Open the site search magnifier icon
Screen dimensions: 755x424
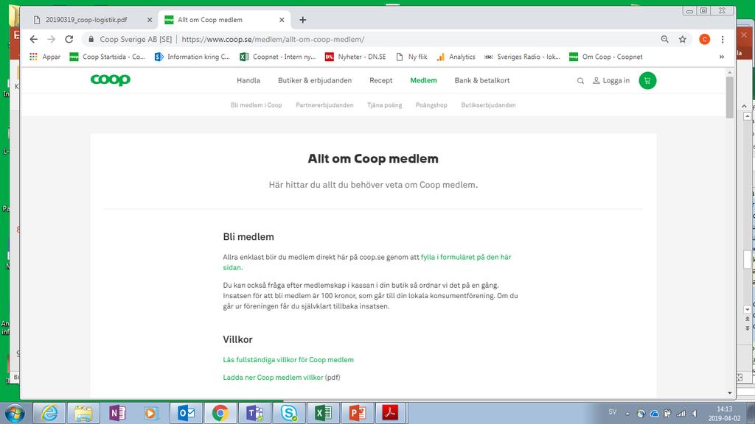pyautogui.click(x=580, y=81)
